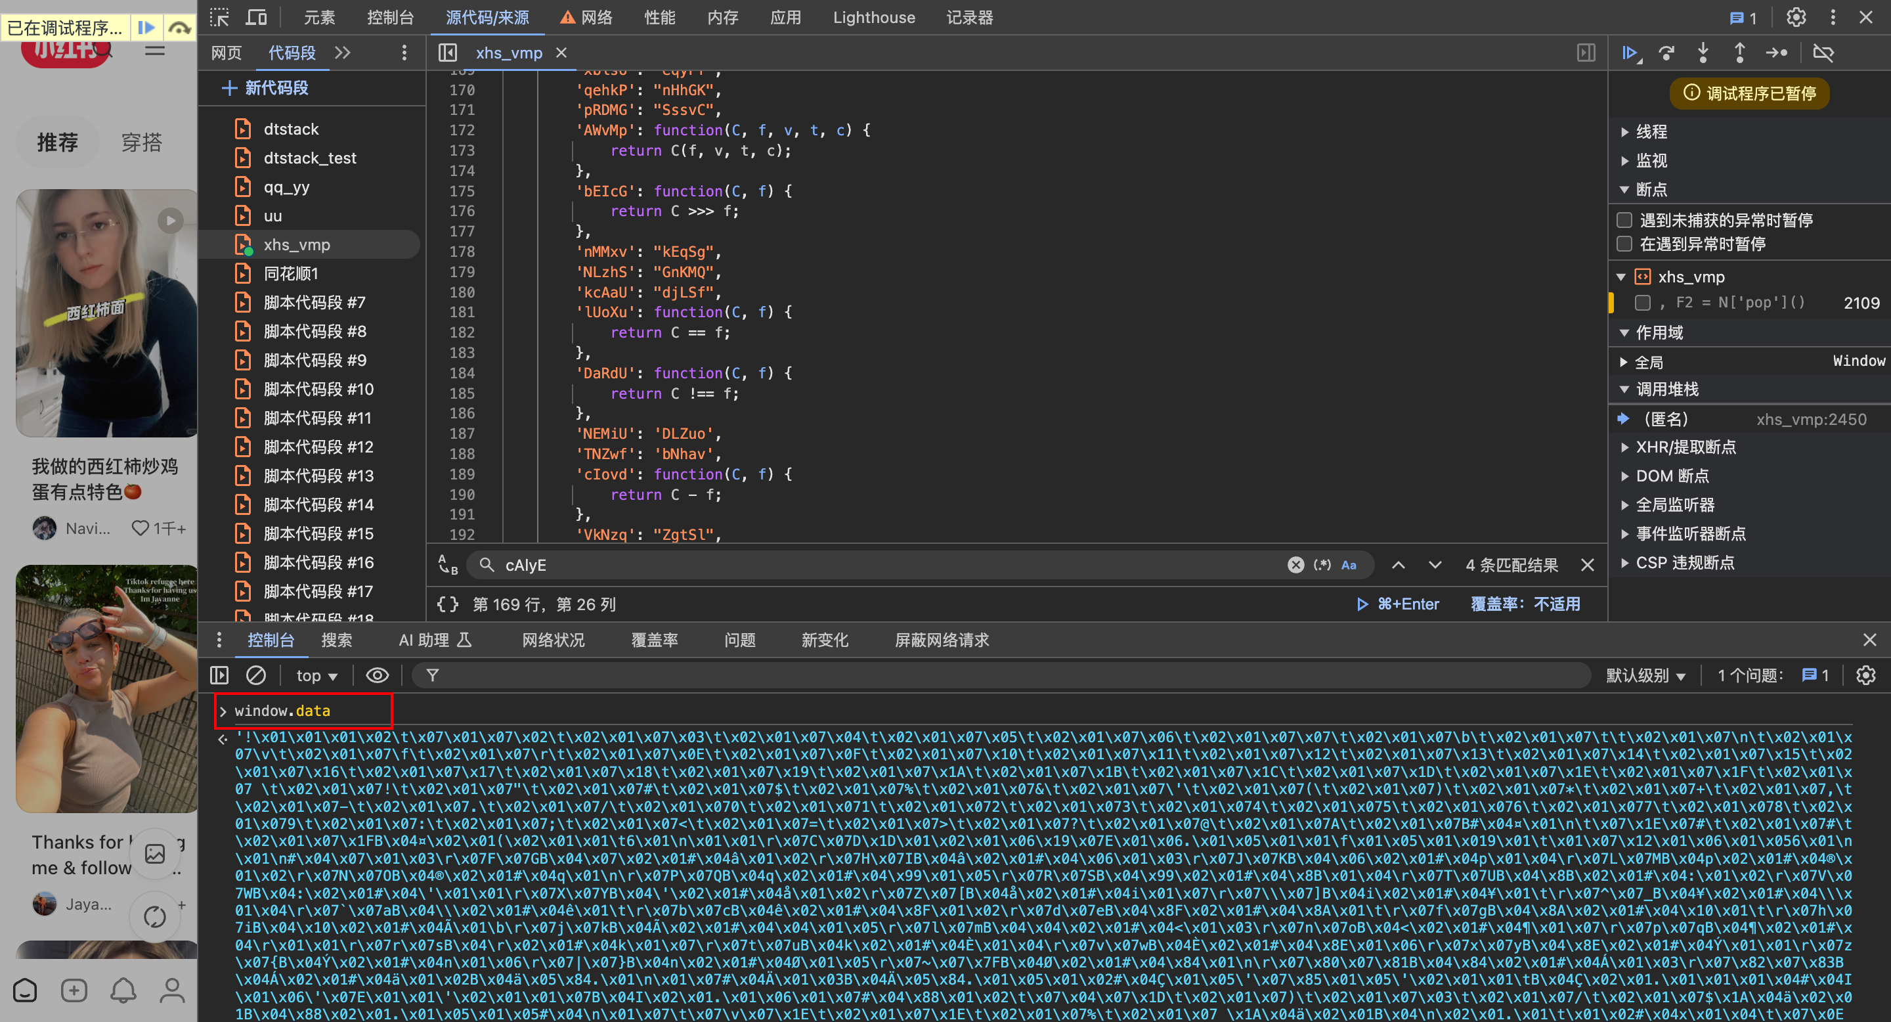Click the pretty-print curly braces icon
The width and height of the screenshot is (1891, 1022).
(x=448, y=604)
